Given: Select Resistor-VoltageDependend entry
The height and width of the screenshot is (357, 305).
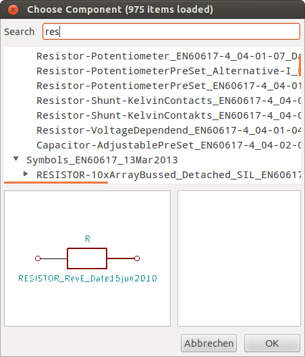Looking at the screenshot, I should point(169,130).
